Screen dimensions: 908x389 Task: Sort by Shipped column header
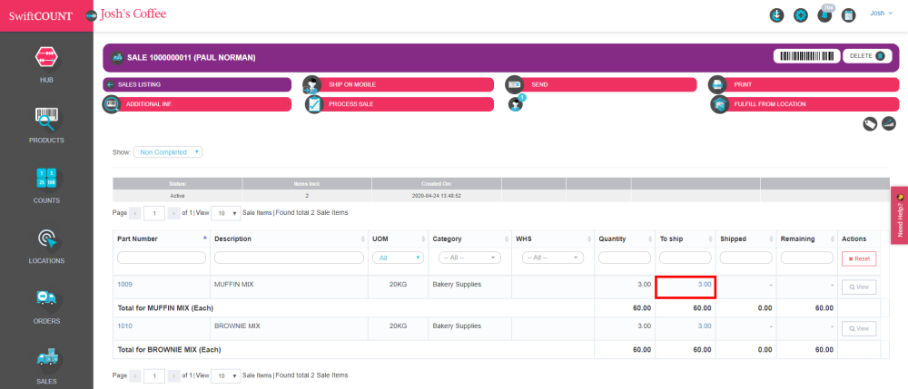click(x=745, y=238)
